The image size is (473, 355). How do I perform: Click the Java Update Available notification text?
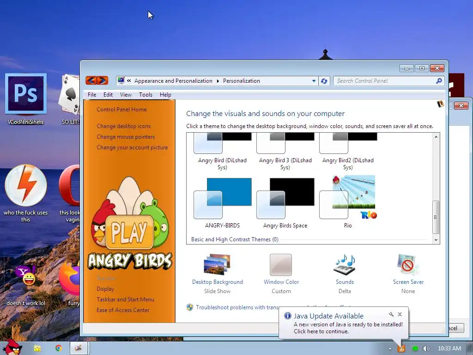(x=328, y=316)
